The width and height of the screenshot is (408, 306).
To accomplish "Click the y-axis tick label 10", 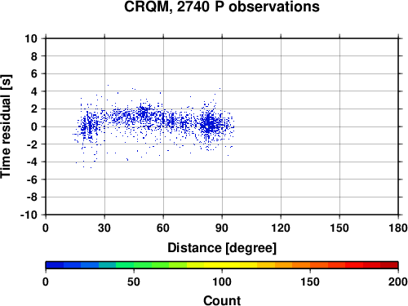I will point(31,38).
